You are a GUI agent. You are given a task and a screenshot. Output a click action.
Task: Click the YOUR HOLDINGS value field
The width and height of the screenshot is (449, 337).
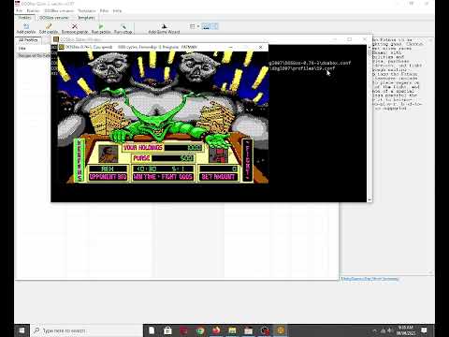click(183, 148)
